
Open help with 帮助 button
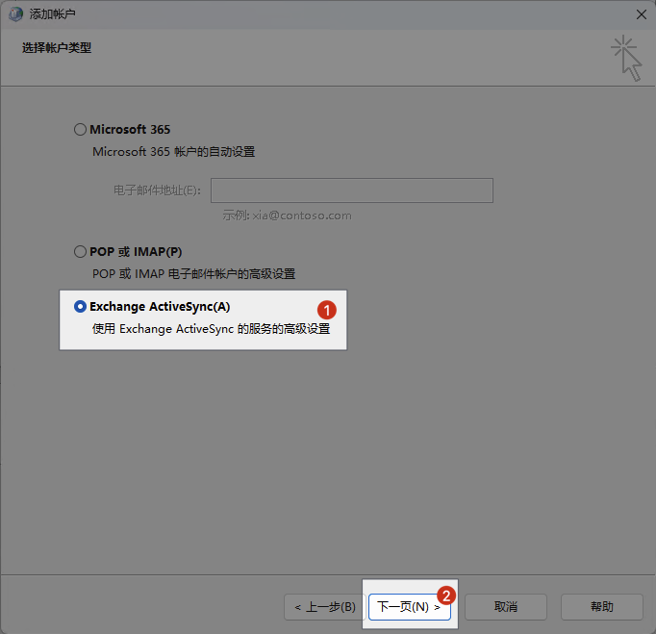601,607
